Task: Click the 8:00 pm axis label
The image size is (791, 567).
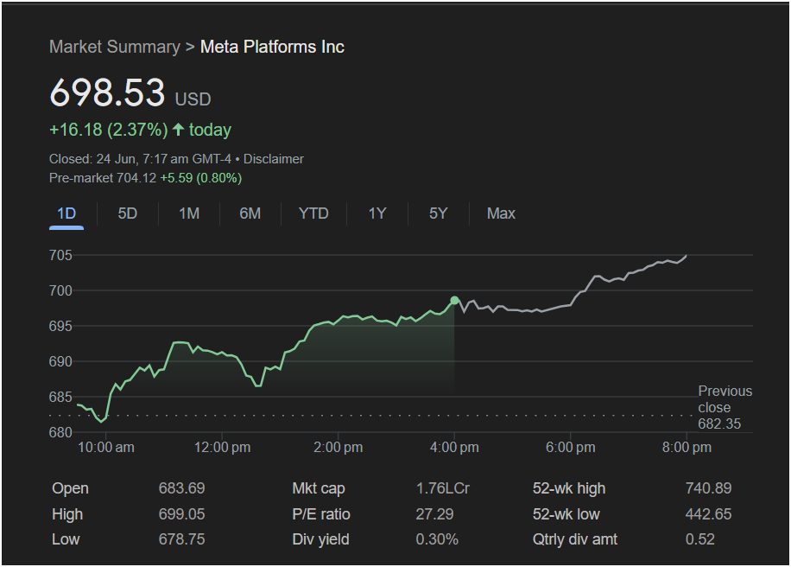Action: click(x=687, y=448)
